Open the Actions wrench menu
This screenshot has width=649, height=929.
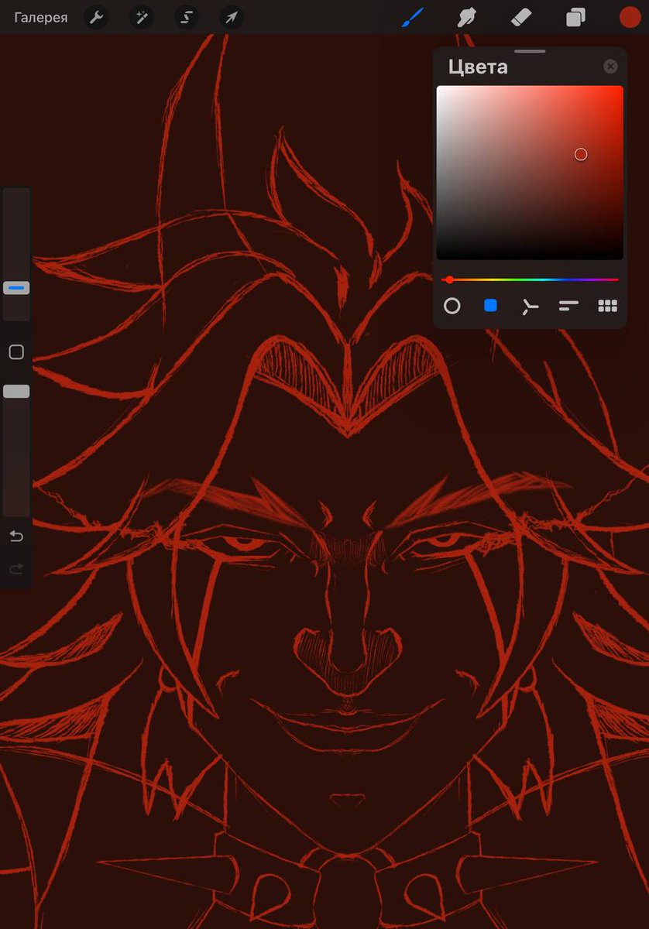tap(96, 17)
